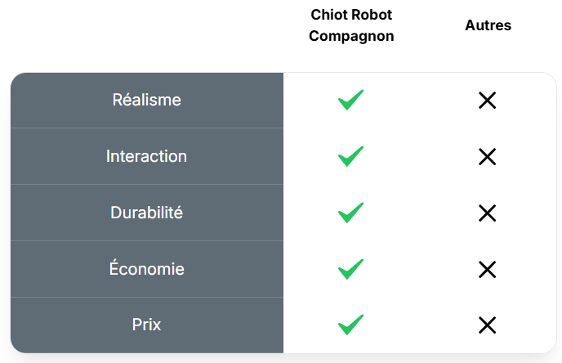Viewport: 562px width, 363px height.
Task: Click the Réalisme row label
Action: pos(146,100)
